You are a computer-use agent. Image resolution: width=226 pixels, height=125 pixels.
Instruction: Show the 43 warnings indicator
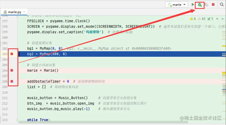[x=201, y=19]
